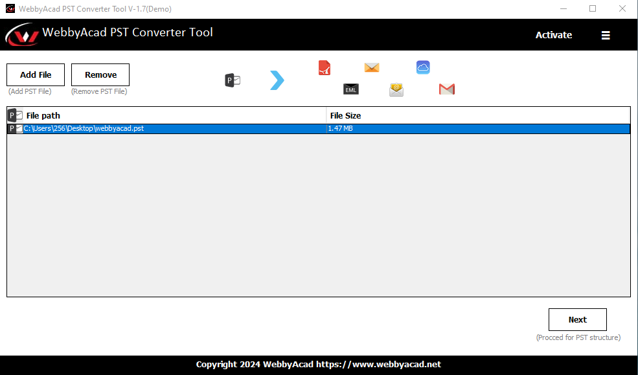Click the PST file icon in webbyacad.pst row
638x375 pixels.
click(x=16, y=128)
